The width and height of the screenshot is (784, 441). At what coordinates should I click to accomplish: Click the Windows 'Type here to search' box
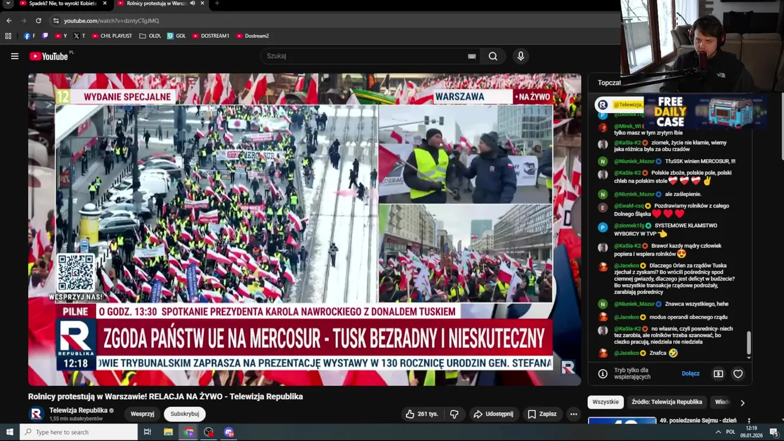[78, 432]
